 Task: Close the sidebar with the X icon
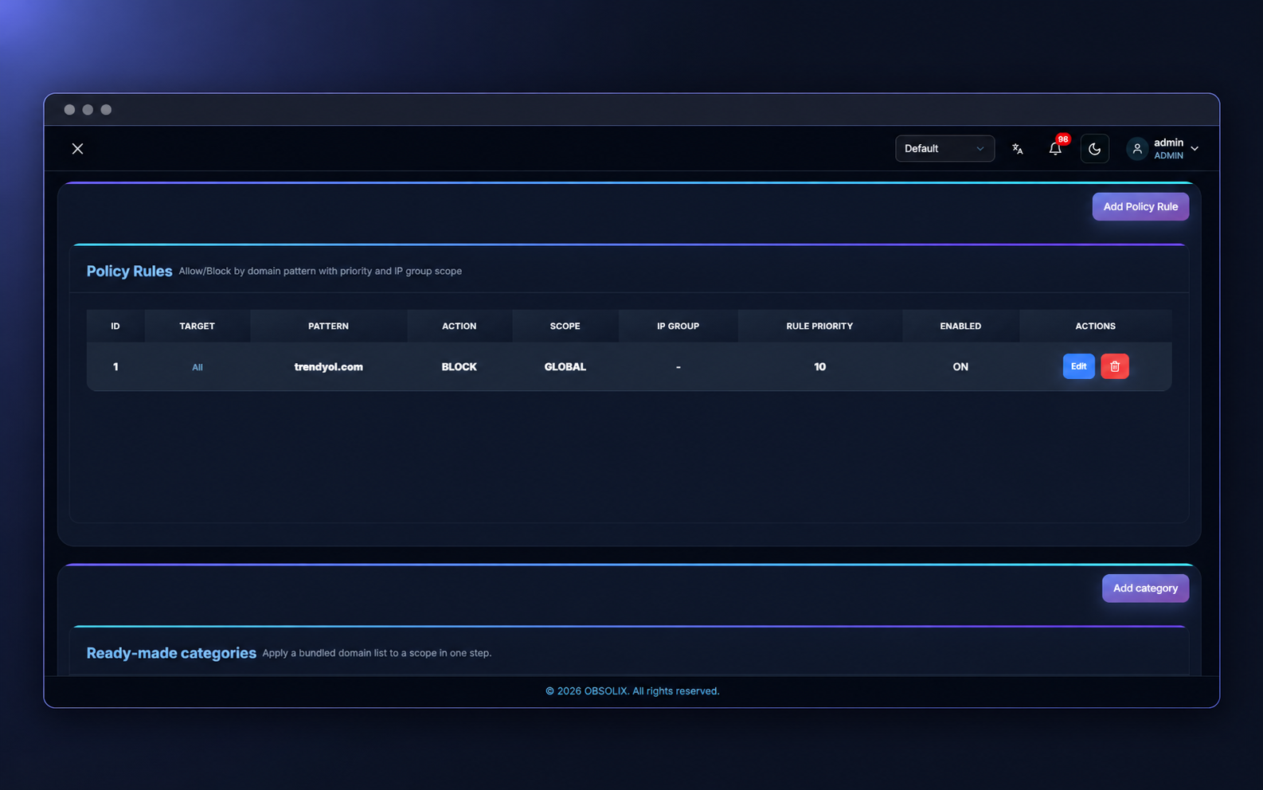point(77,149)
